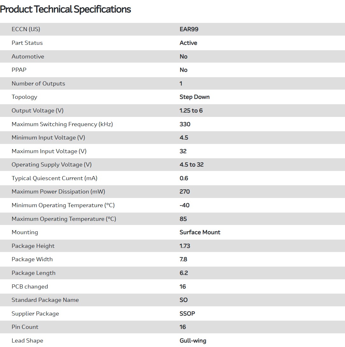Click the PCB changed label
This screenshot has width=345, height=347.
click(30, 287)
